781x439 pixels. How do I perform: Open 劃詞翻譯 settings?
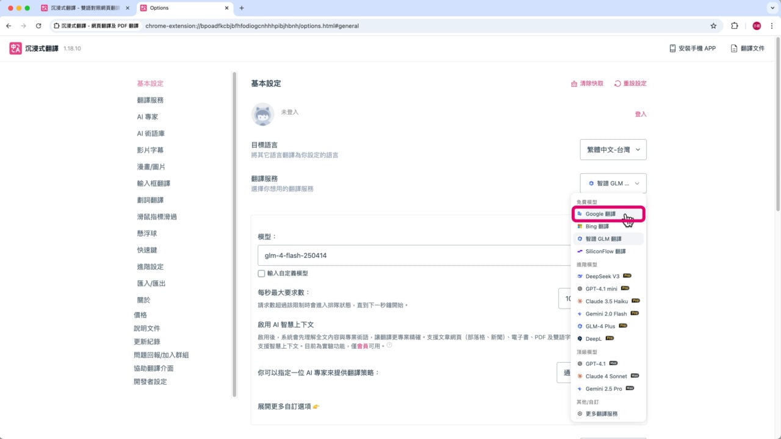coord(150,200)
